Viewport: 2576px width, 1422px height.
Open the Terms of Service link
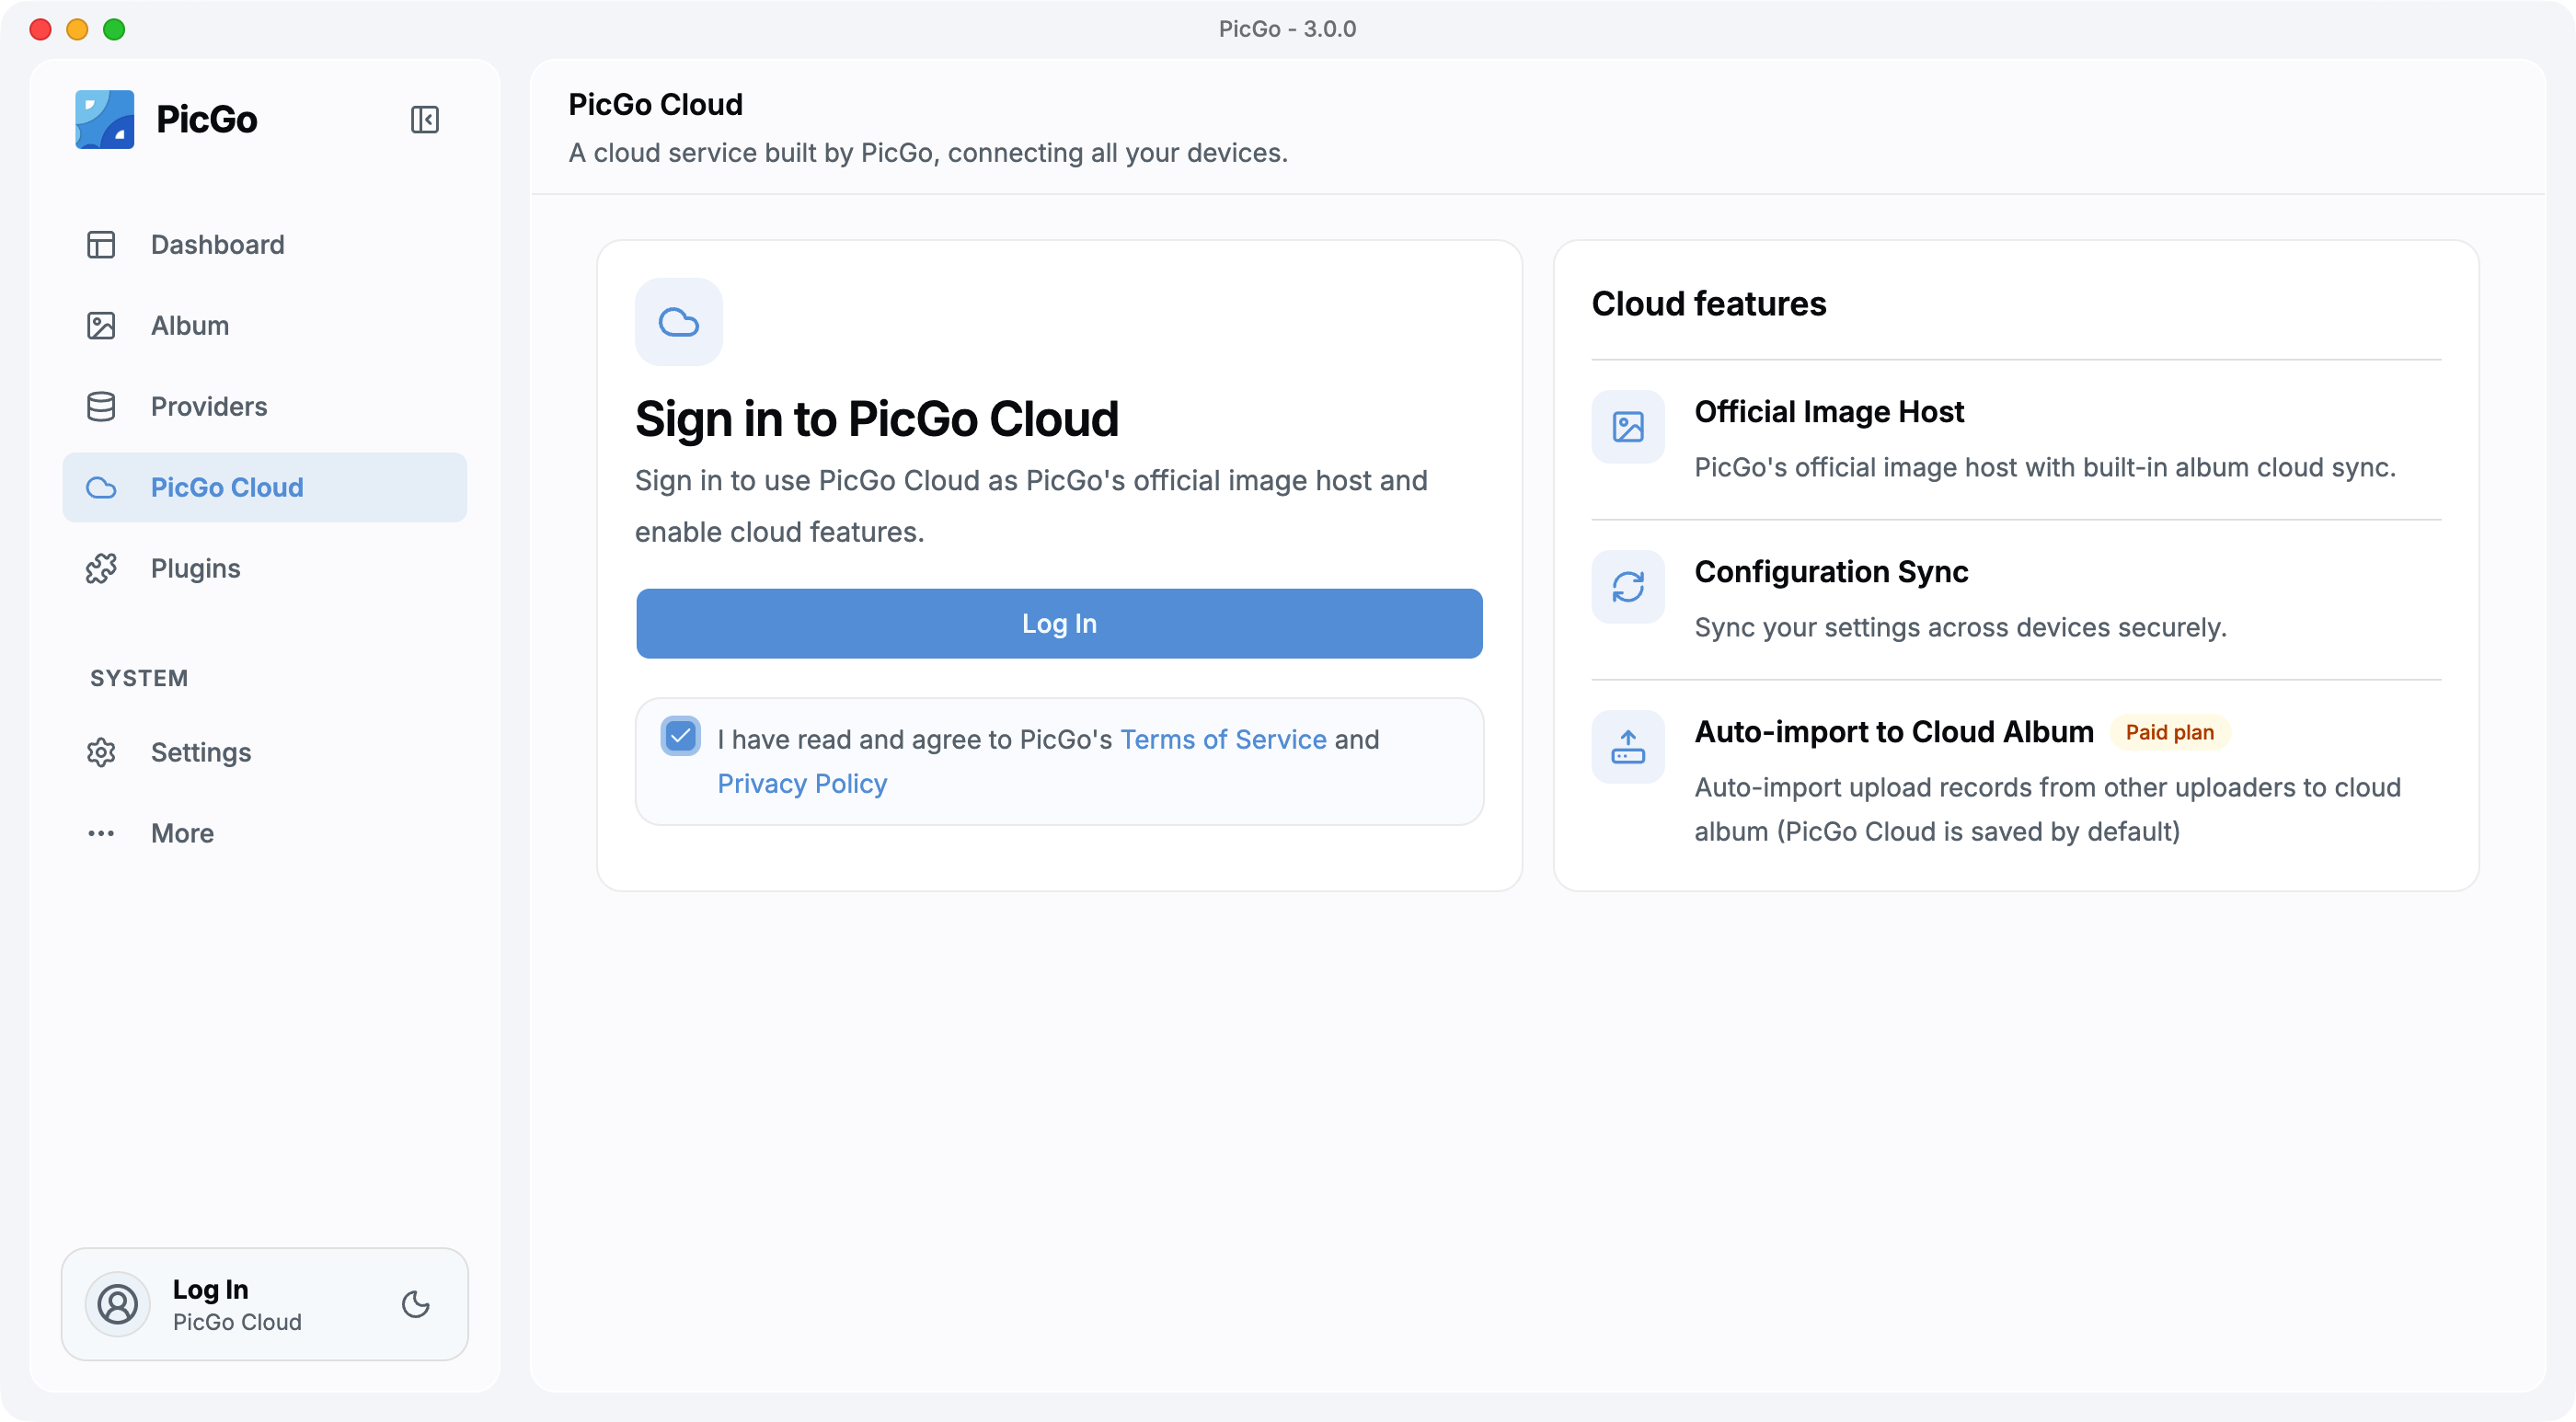tap(1223, 740)
